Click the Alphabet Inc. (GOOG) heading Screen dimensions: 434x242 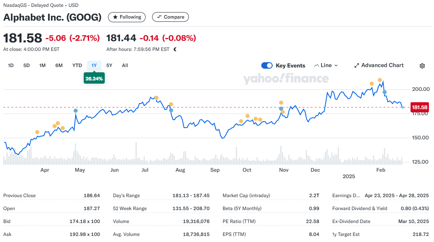pos(52,17)
